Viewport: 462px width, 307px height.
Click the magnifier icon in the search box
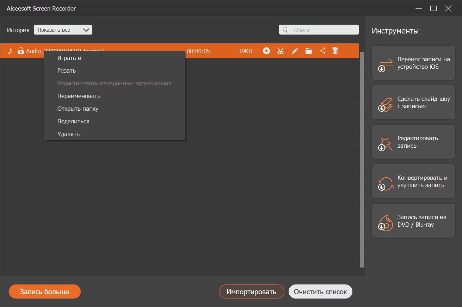coord(285,30)
